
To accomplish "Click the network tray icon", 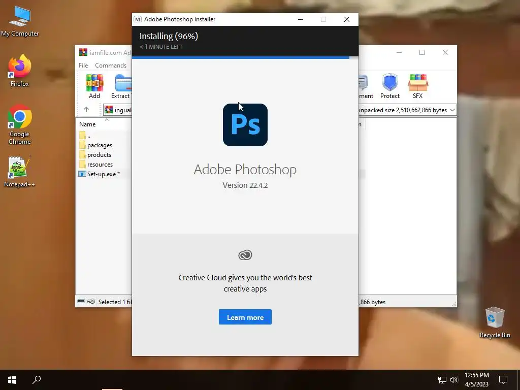I will (x=442, y=380).
